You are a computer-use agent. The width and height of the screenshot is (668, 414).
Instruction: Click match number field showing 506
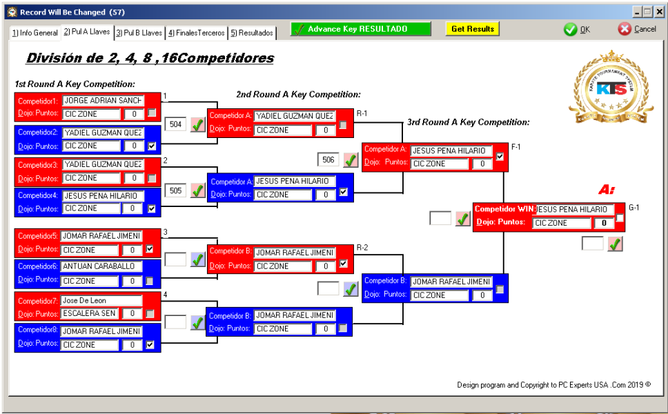(328, 159)
